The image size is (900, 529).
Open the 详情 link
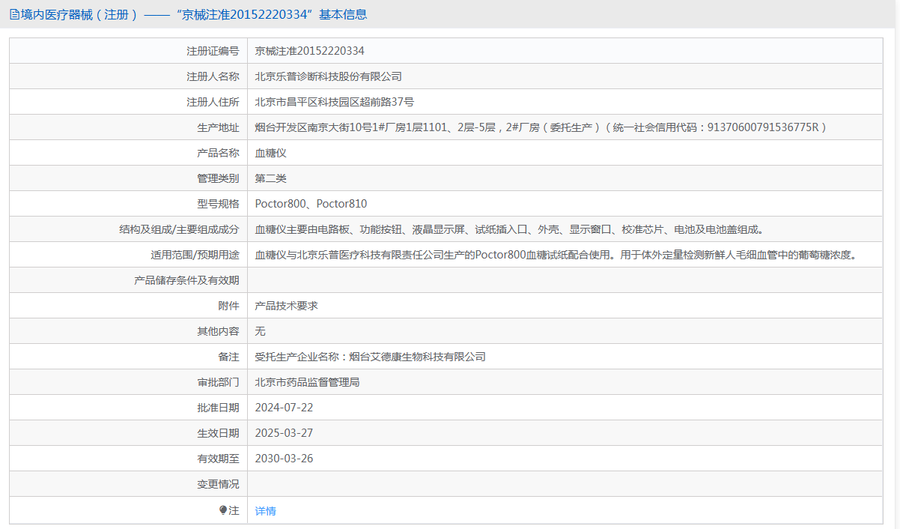pos(265,511)
